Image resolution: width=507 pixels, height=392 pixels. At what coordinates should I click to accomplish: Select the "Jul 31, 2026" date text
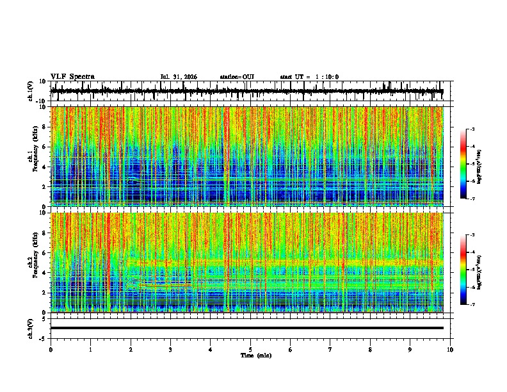[x=179, y=77]
